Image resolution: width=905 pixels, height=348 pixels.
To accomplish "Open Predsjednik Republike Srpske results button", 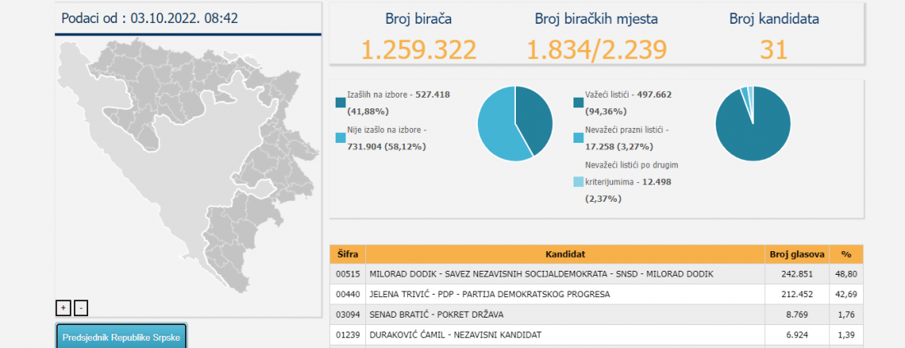I will 122,337.
